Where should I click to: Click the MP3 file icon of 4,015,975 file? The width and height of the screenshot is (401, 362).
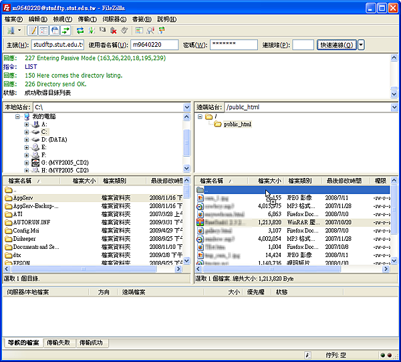[200, 206]
